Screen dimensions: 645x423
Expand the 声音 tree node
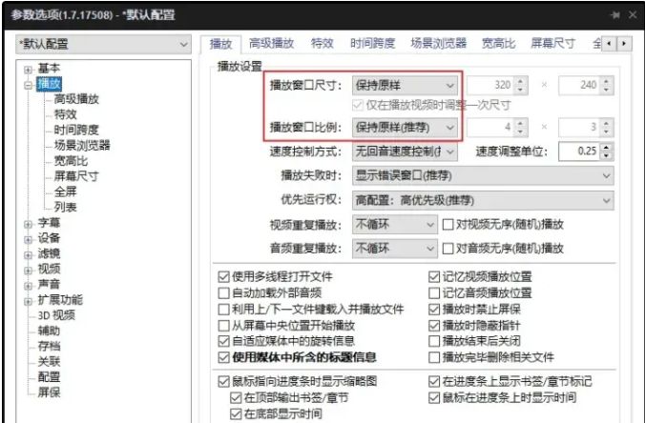[x=28, y=286]
